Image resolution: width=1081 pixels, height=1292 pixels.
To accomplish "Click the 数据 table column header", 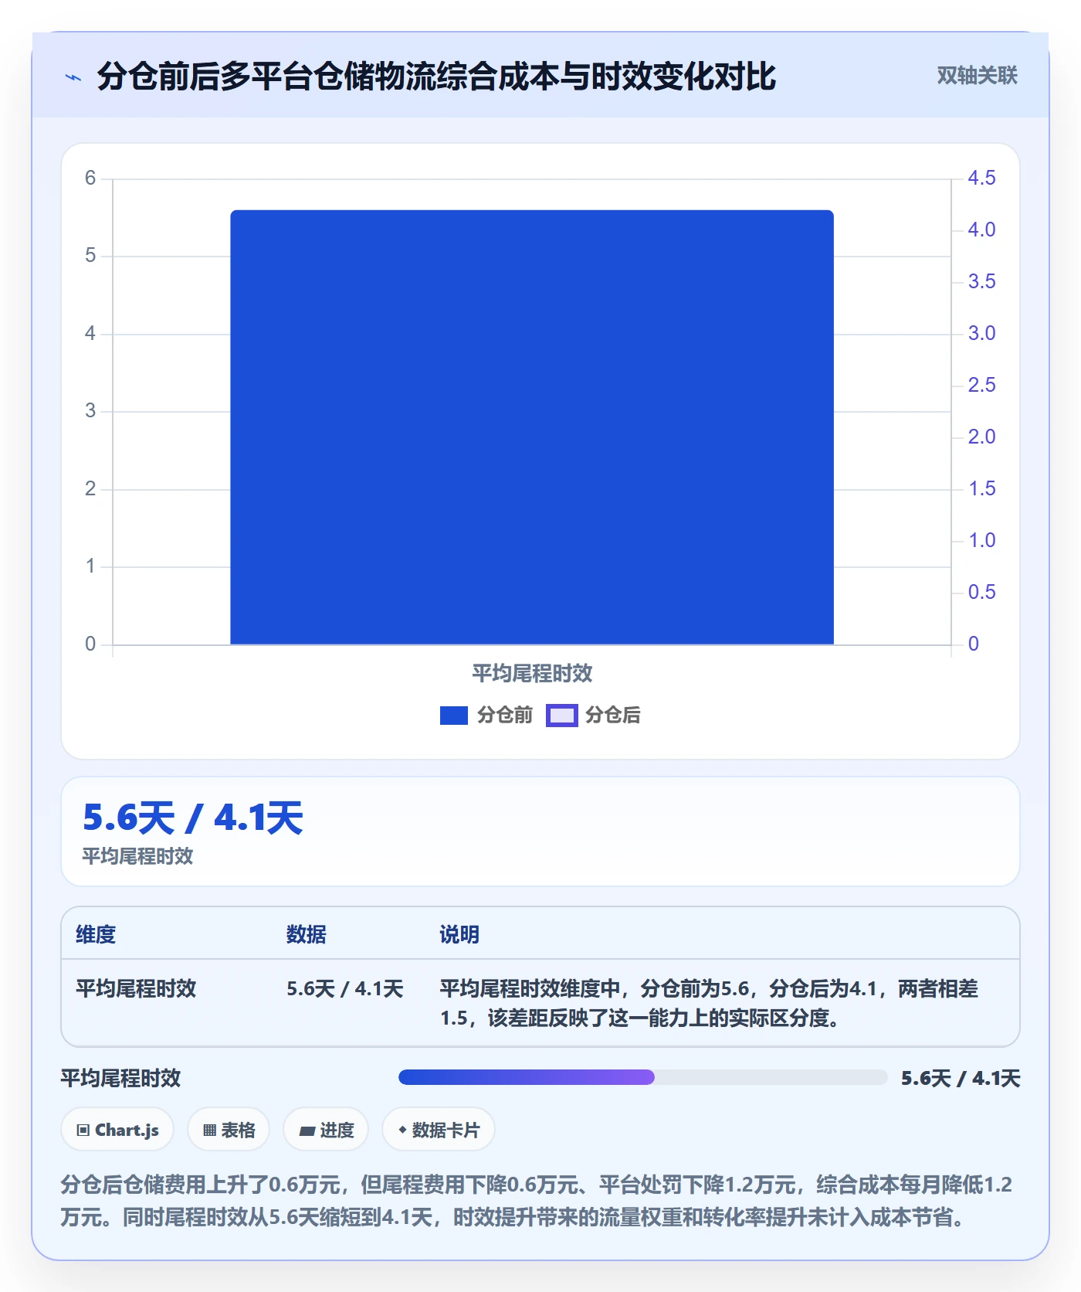I will pyautogui.click(x=306, y=934).
